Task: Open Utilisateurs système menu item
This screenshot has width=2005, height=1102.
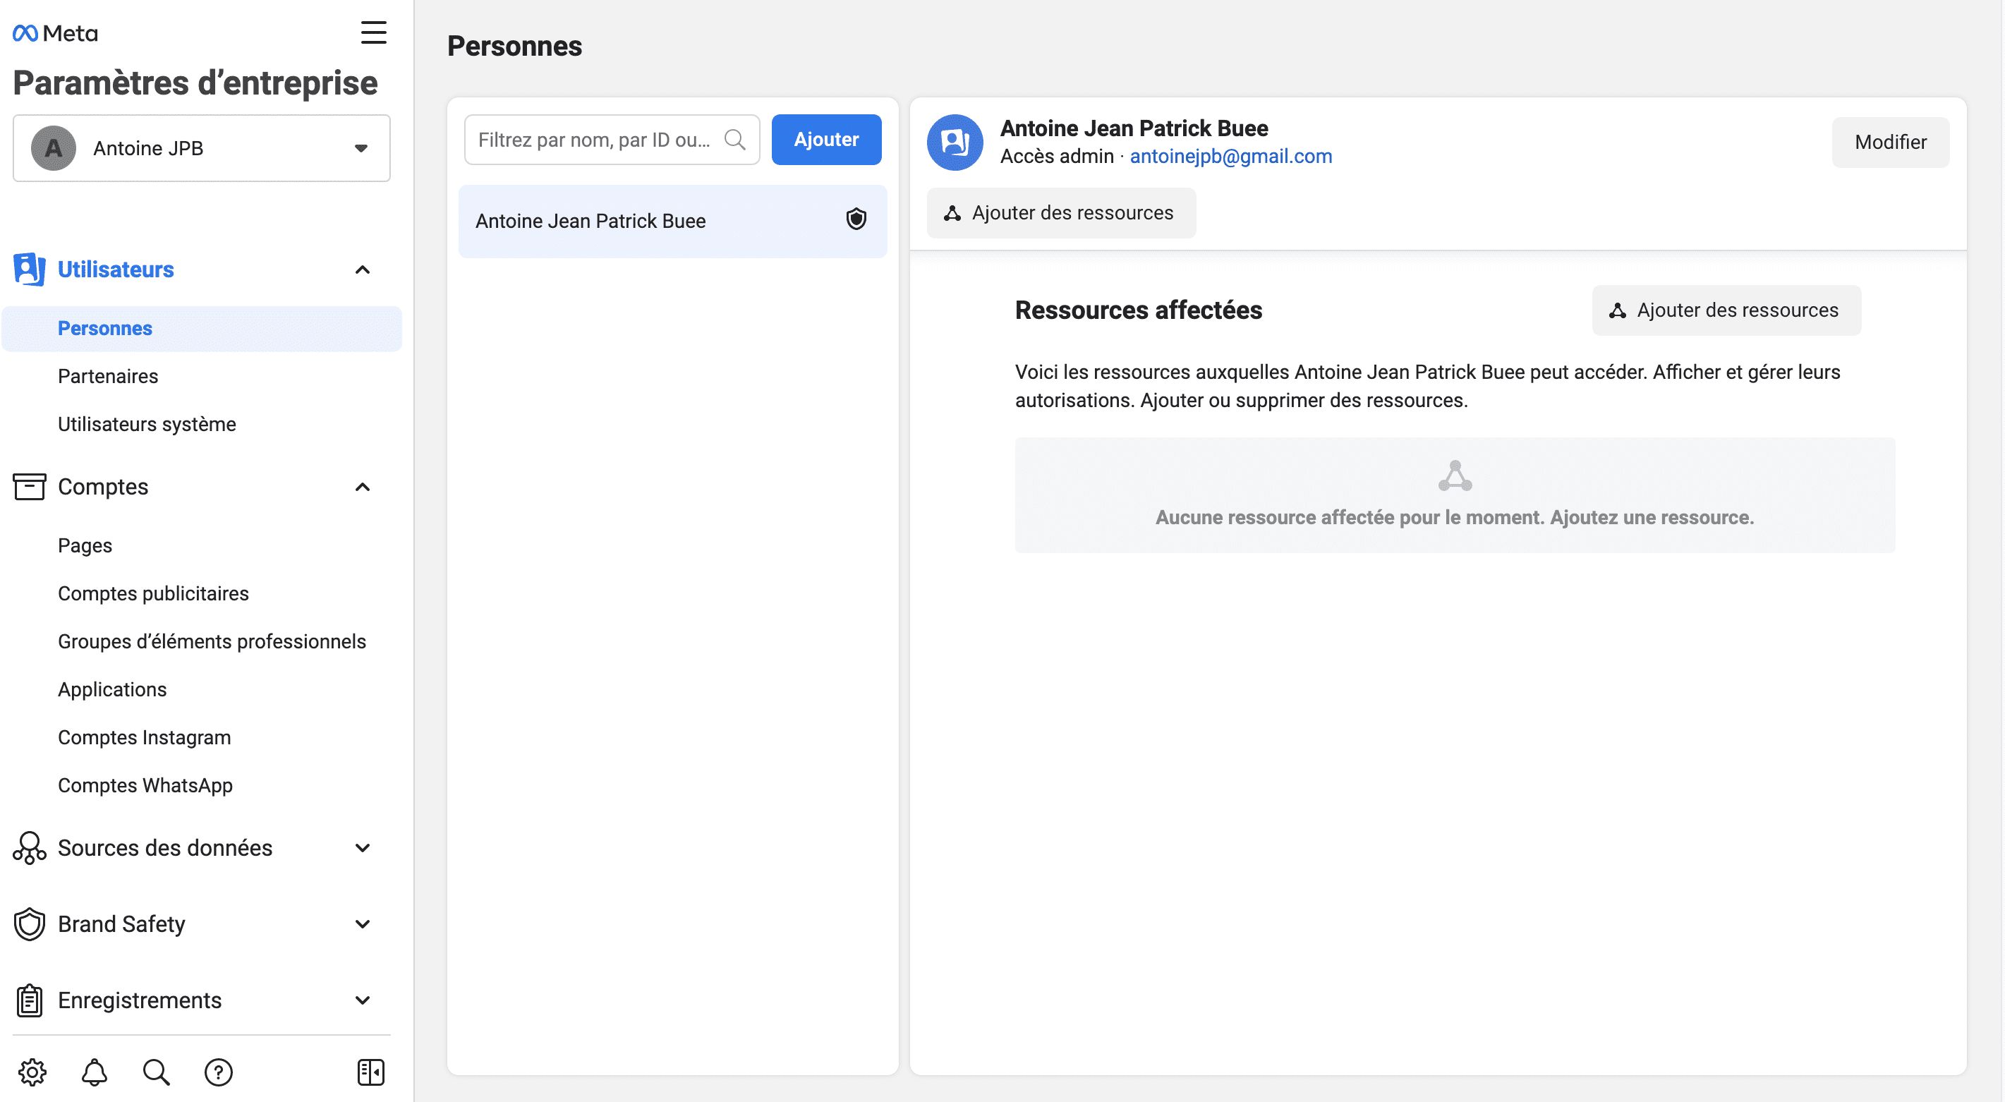Action: pos(147,424)
